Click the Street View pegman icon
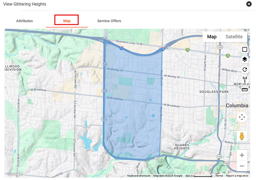The image size is (256, 180). (x=242, y=136)
